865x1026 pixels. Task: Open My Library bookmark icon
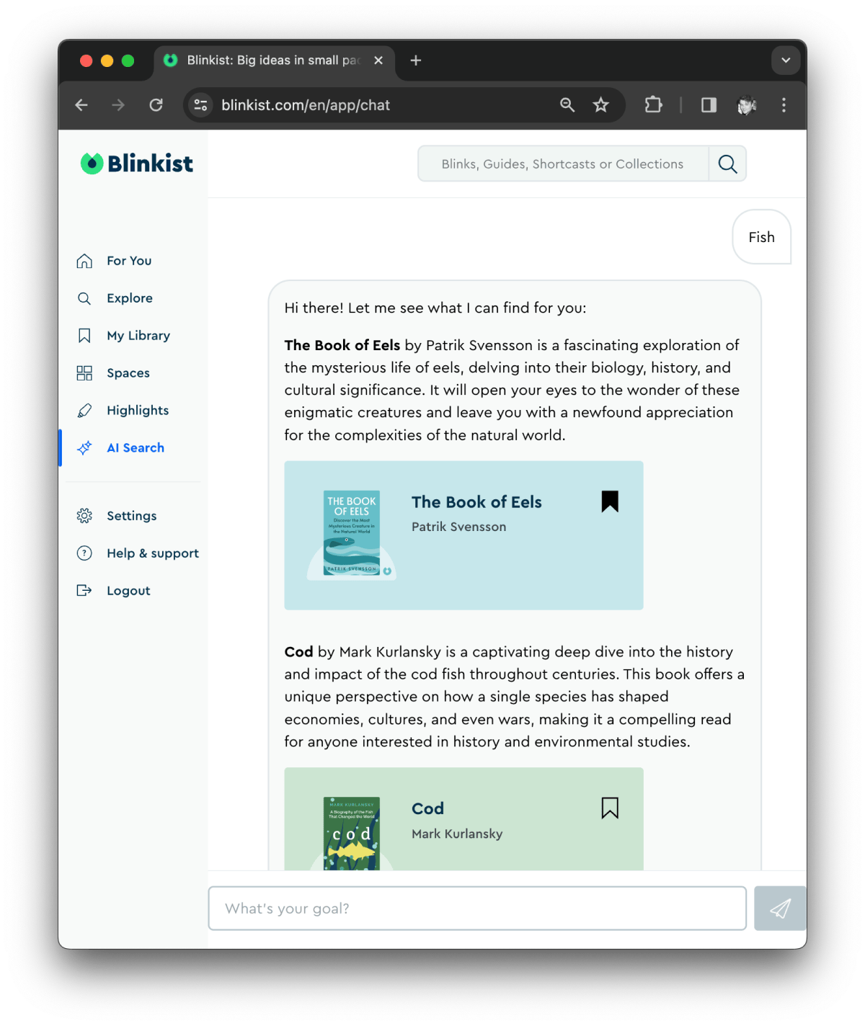coord(84,336)
